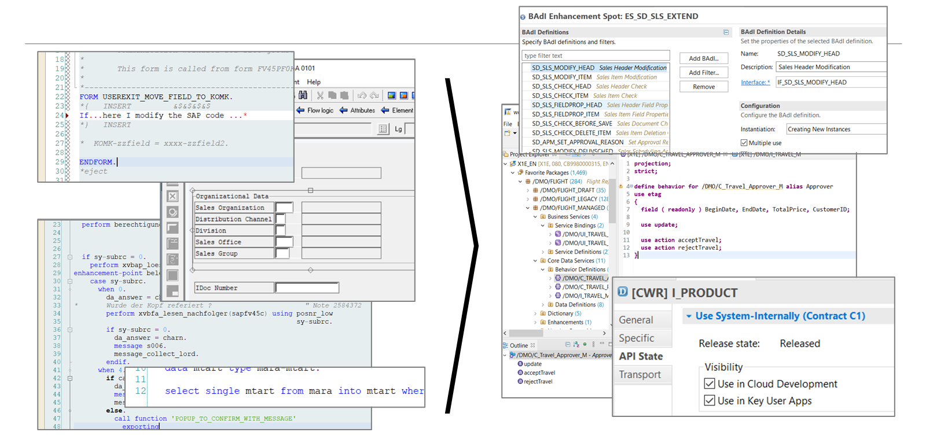Expand the /DMO/FLIGHT_DRAFT package
Image resolution: width=926 pixels, height=436 pixels.
pos(528,190)
